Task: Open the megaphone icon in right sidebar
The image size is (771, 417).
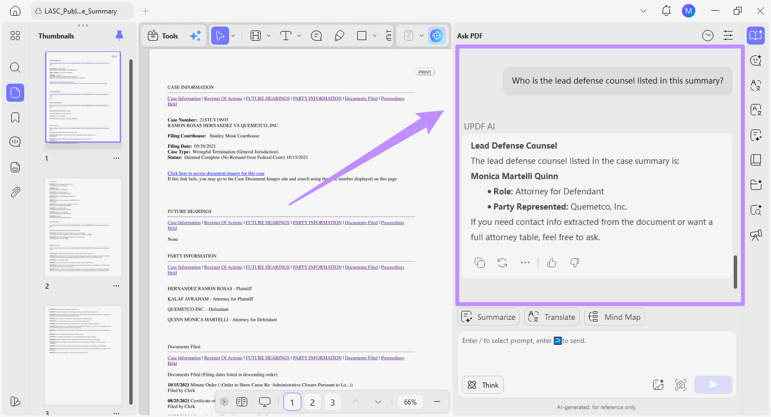Action: click(x=756, y=235)
